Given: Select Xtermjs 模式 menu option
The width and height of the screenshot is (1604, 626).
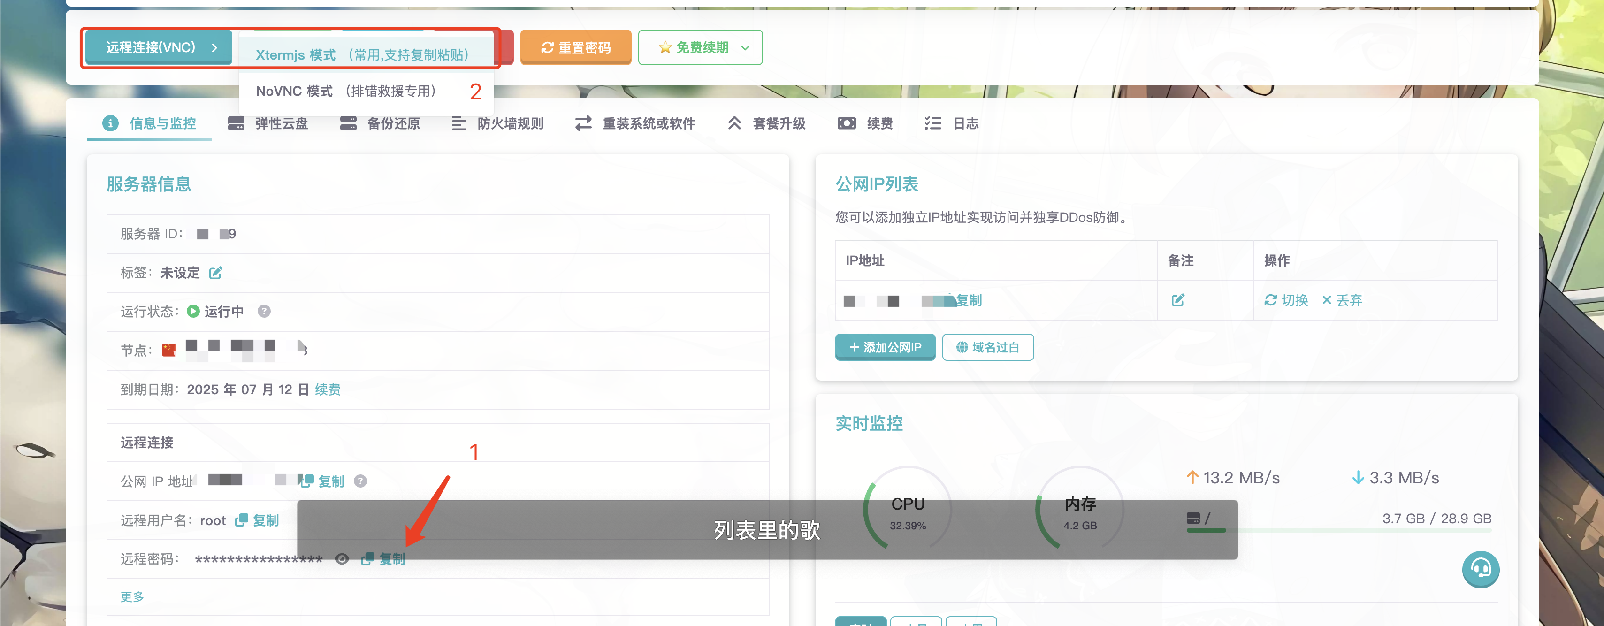Looking at the screenshot, I should pyautogui.click(x=366, y=55).
